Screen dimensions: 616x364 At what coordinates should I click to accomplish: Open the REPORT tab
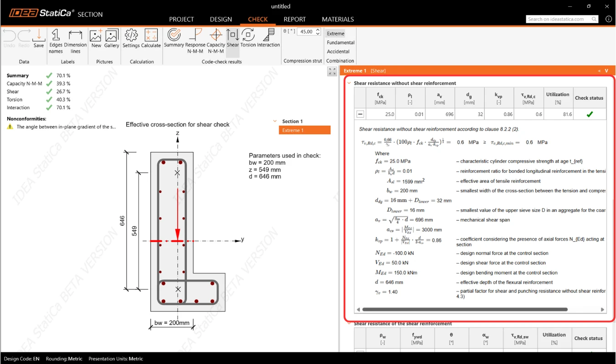point(295,19)
